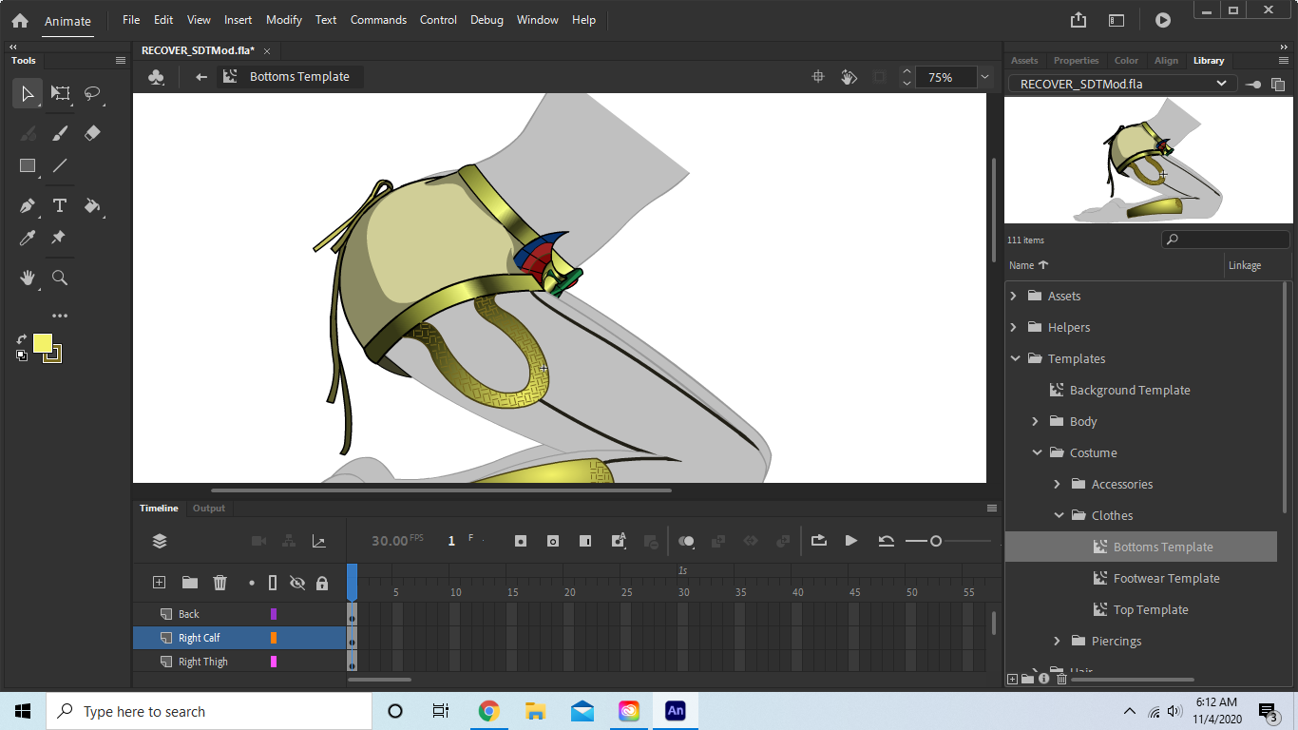
Task: Select the Zoom tool
Action: (x=59, y=278)
